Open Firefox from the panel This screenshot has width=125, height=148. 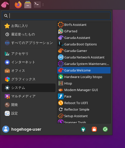pos(18,5)
